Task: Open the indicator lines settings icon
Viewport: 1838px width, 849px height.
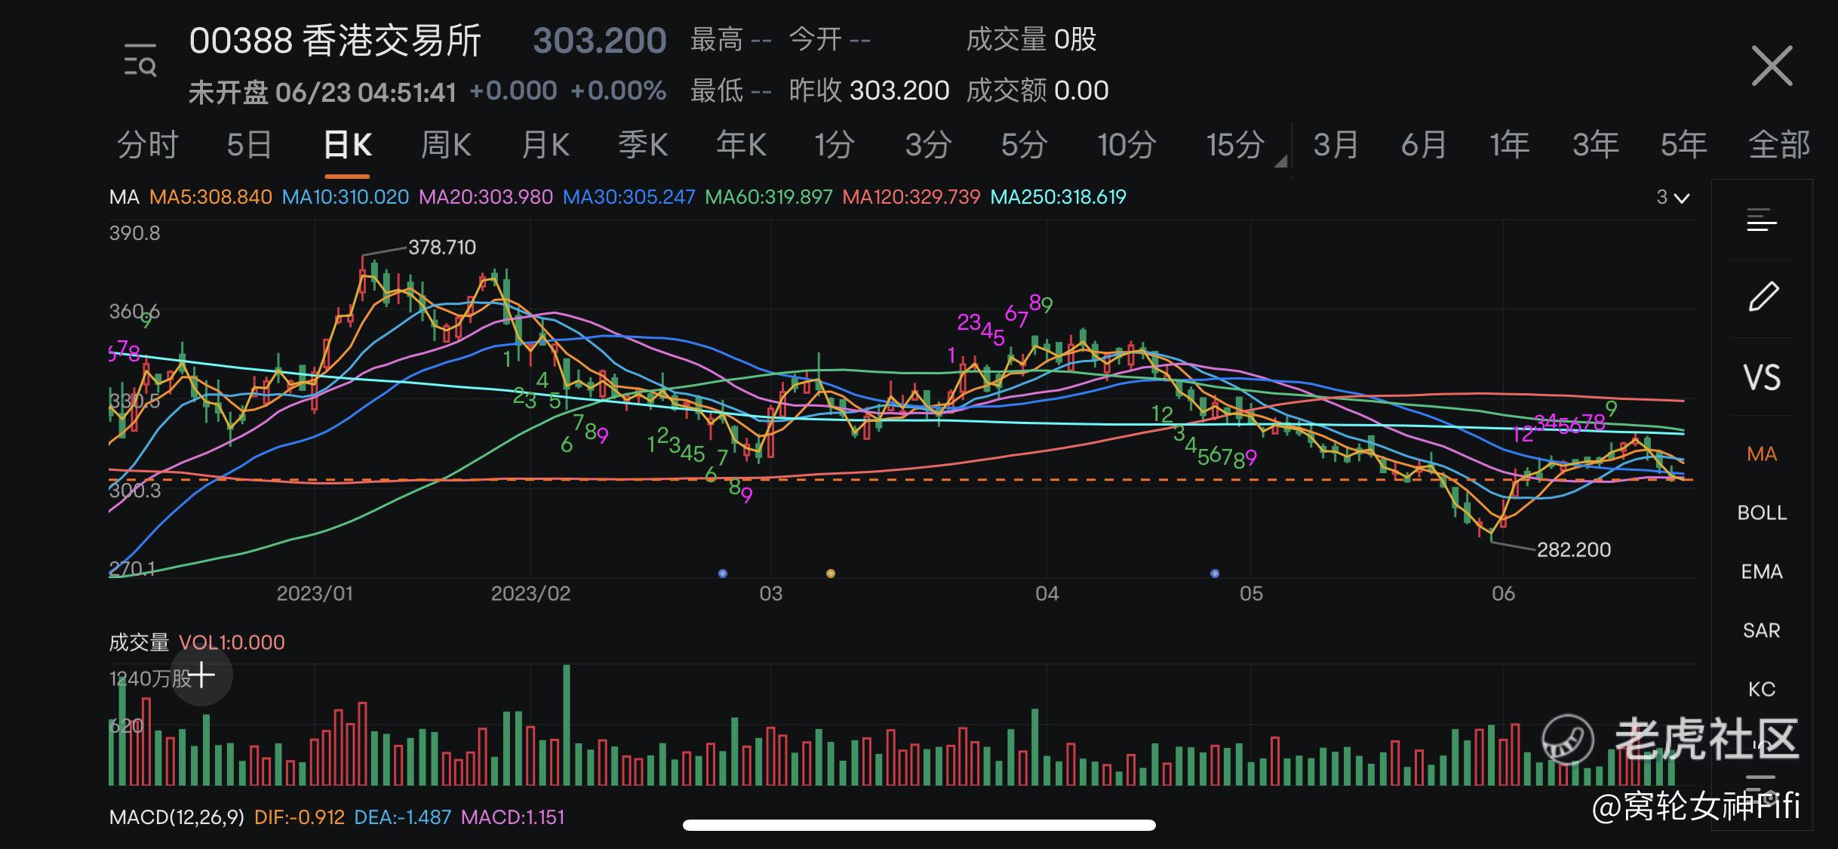Action: click(x=1762, y=221)
